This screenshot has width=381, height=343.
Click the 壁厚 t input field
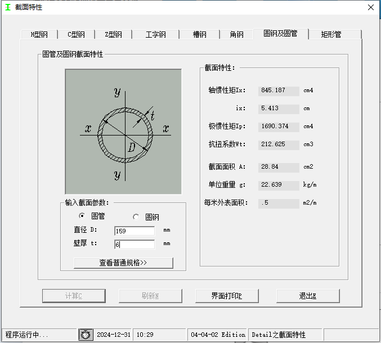click(135, 244)
